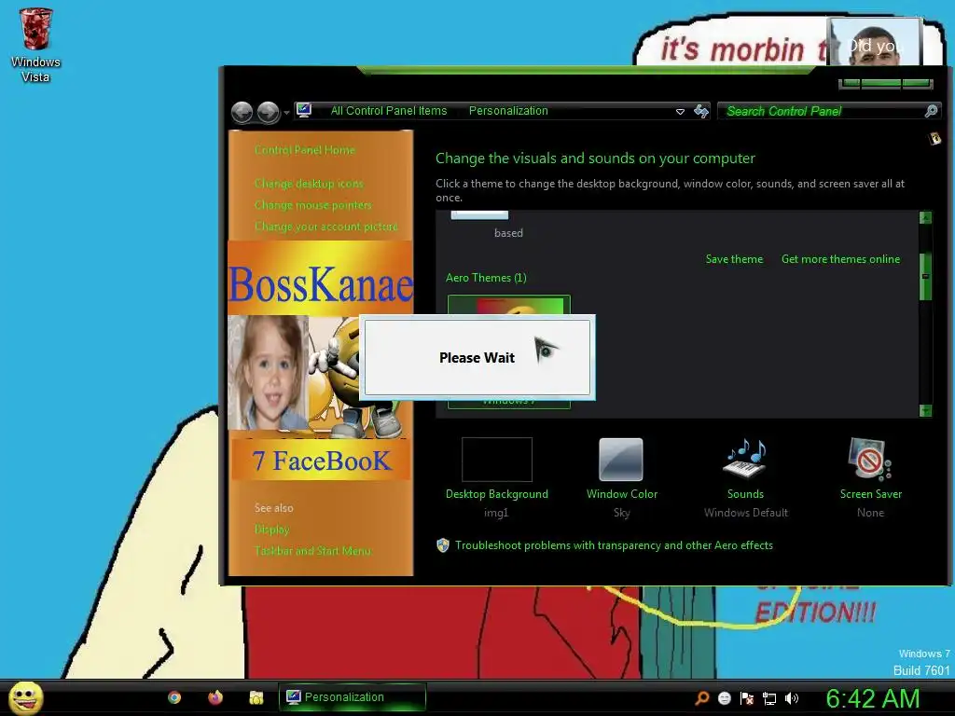Screen dimensions: 955x716
Task: Refresh the Personalization page
Action: [x=701, y=111]
